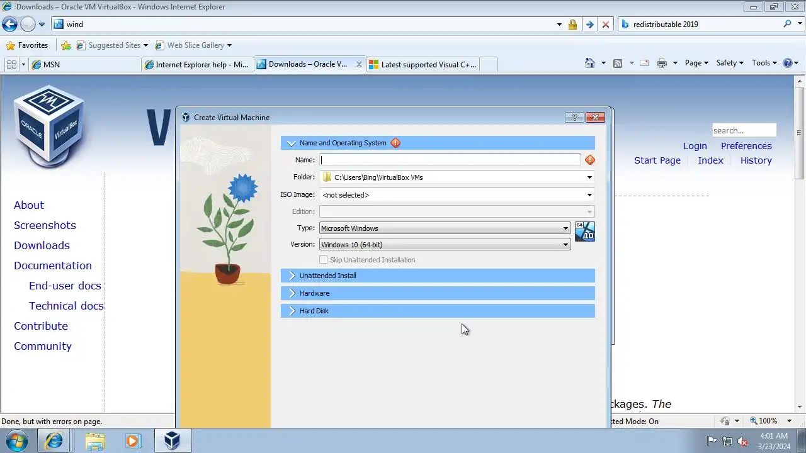
Task: Open the Screenshots sidebar link
Action: (45, 225)
